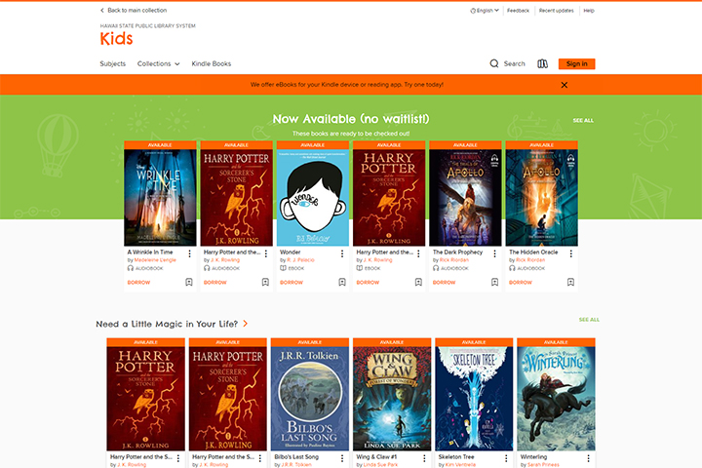
Task: Expand the Need a Little Magic chevron
Action: 246,324
